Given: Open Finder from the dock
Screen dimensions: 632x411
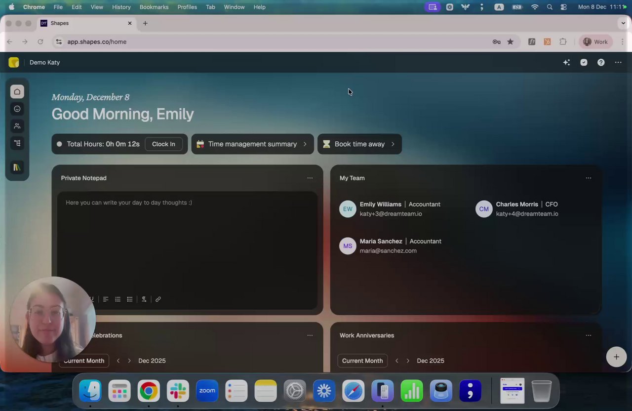Looking at the screenshot, I should click(x=90, y=391).
